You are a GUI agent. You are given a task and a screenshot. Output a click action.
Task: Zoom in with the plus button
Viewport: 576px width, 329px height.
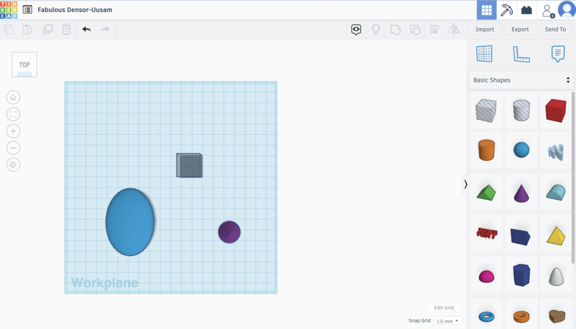tap(13, 131)
